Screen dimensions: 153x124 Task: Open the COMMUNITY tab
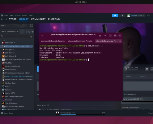(38, 19)
